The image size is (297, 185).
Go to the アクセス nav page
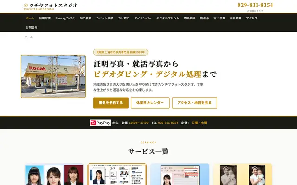pos(252,18)
